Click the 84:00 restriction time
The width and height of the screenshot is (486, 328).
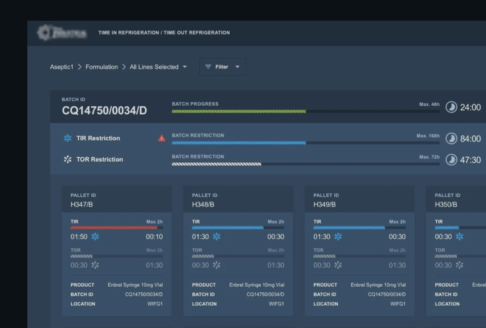coord(470,138)
